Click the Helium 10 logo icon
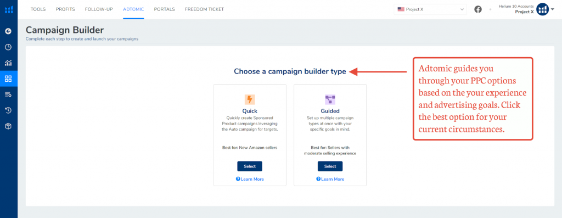The image size is (562, 218). click(x=8, y=9)
